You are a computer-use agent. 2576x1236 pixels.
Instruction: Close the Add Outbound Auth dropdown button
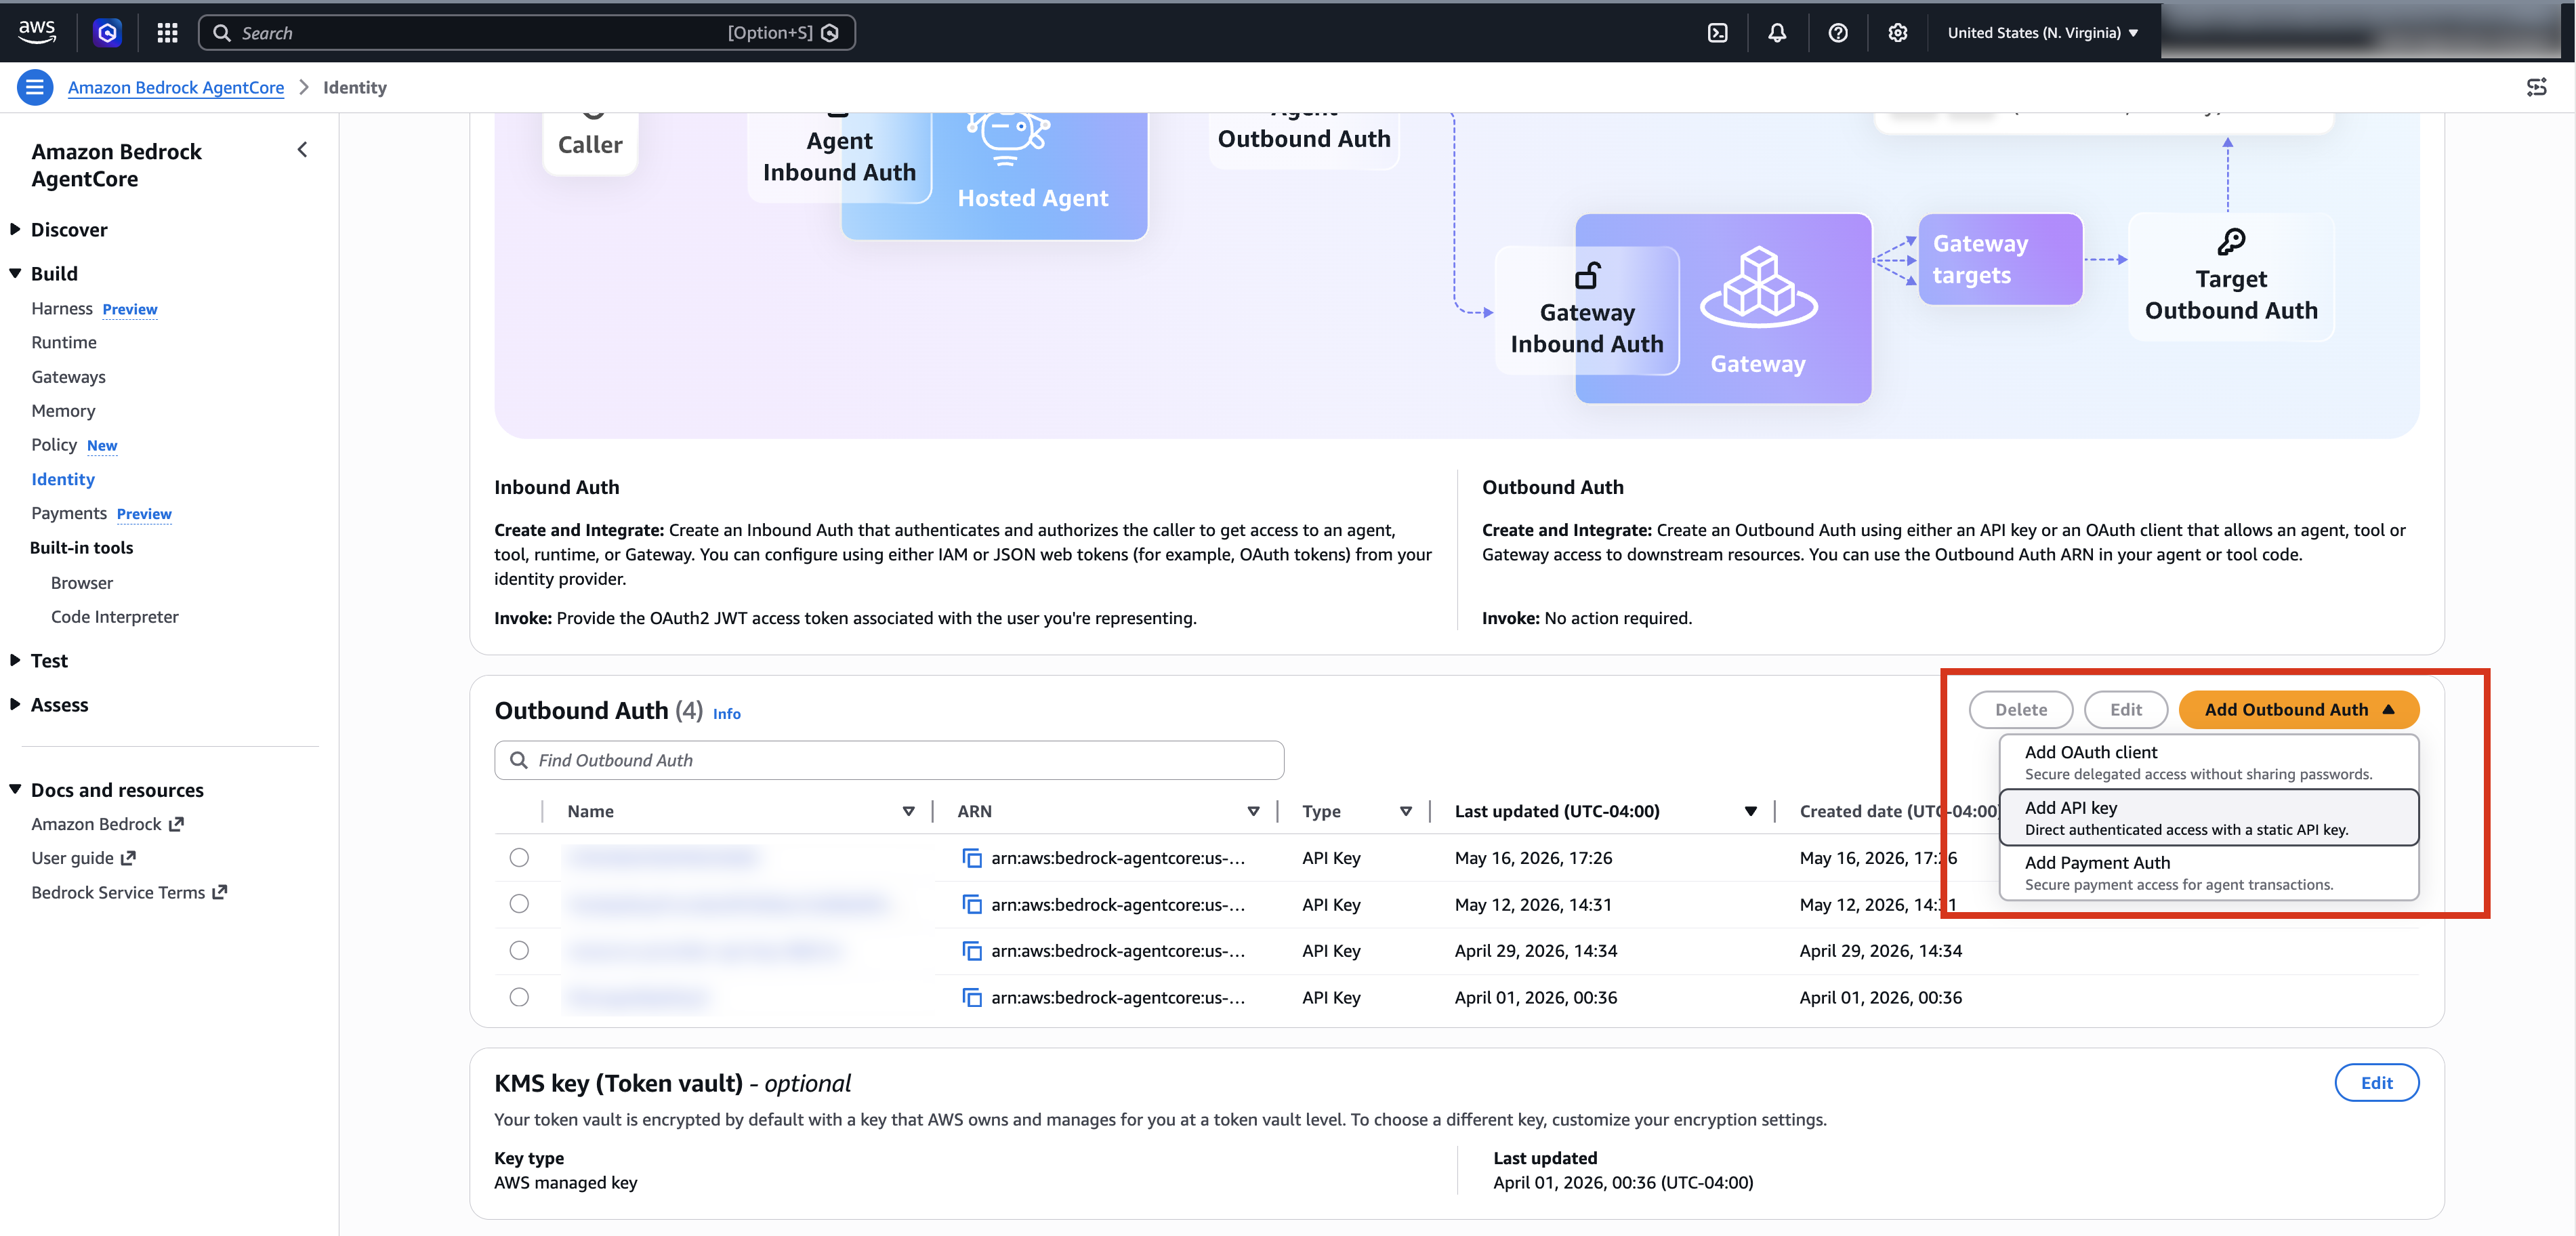click(2298, 709)
